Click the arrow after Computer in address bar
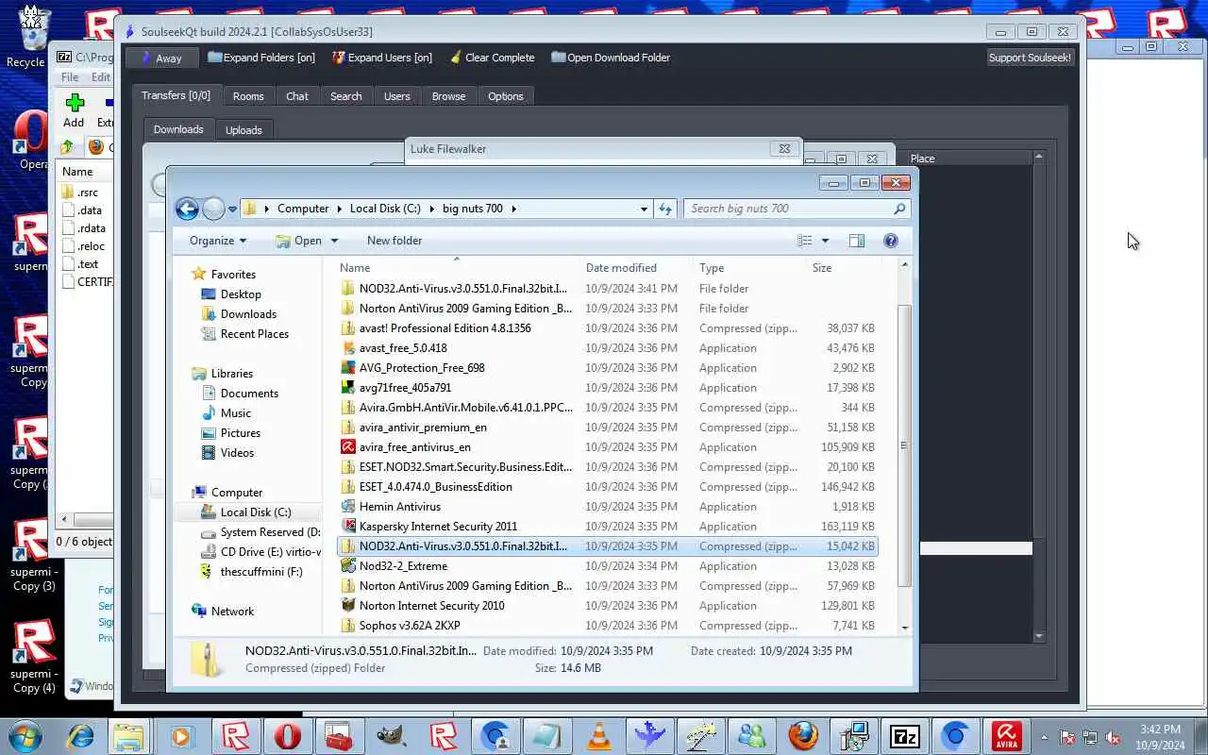This screenshot has height=755, width=1208. [x=340, y=209]
